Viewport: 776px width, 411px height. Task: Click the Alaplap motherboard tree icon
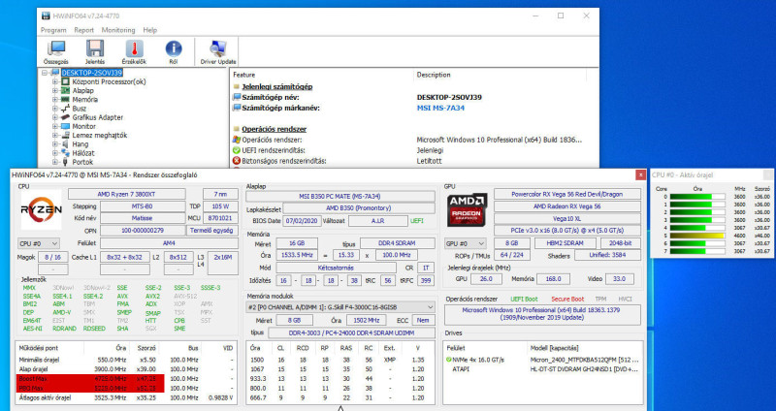click(65, 90)
